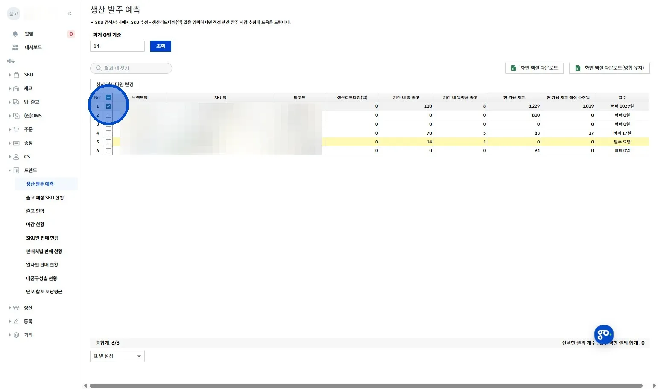Image resolution: width=658 pixels, height=389 pixels.
Task: Select the 생산 발주 예측 menu item
Action: point(46,184)
